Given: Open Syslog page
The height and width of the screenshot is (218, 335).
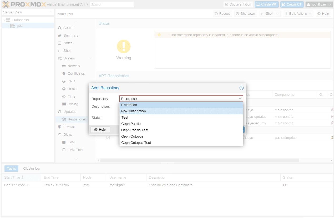Looking at the screenshot, I should (73, 104).
